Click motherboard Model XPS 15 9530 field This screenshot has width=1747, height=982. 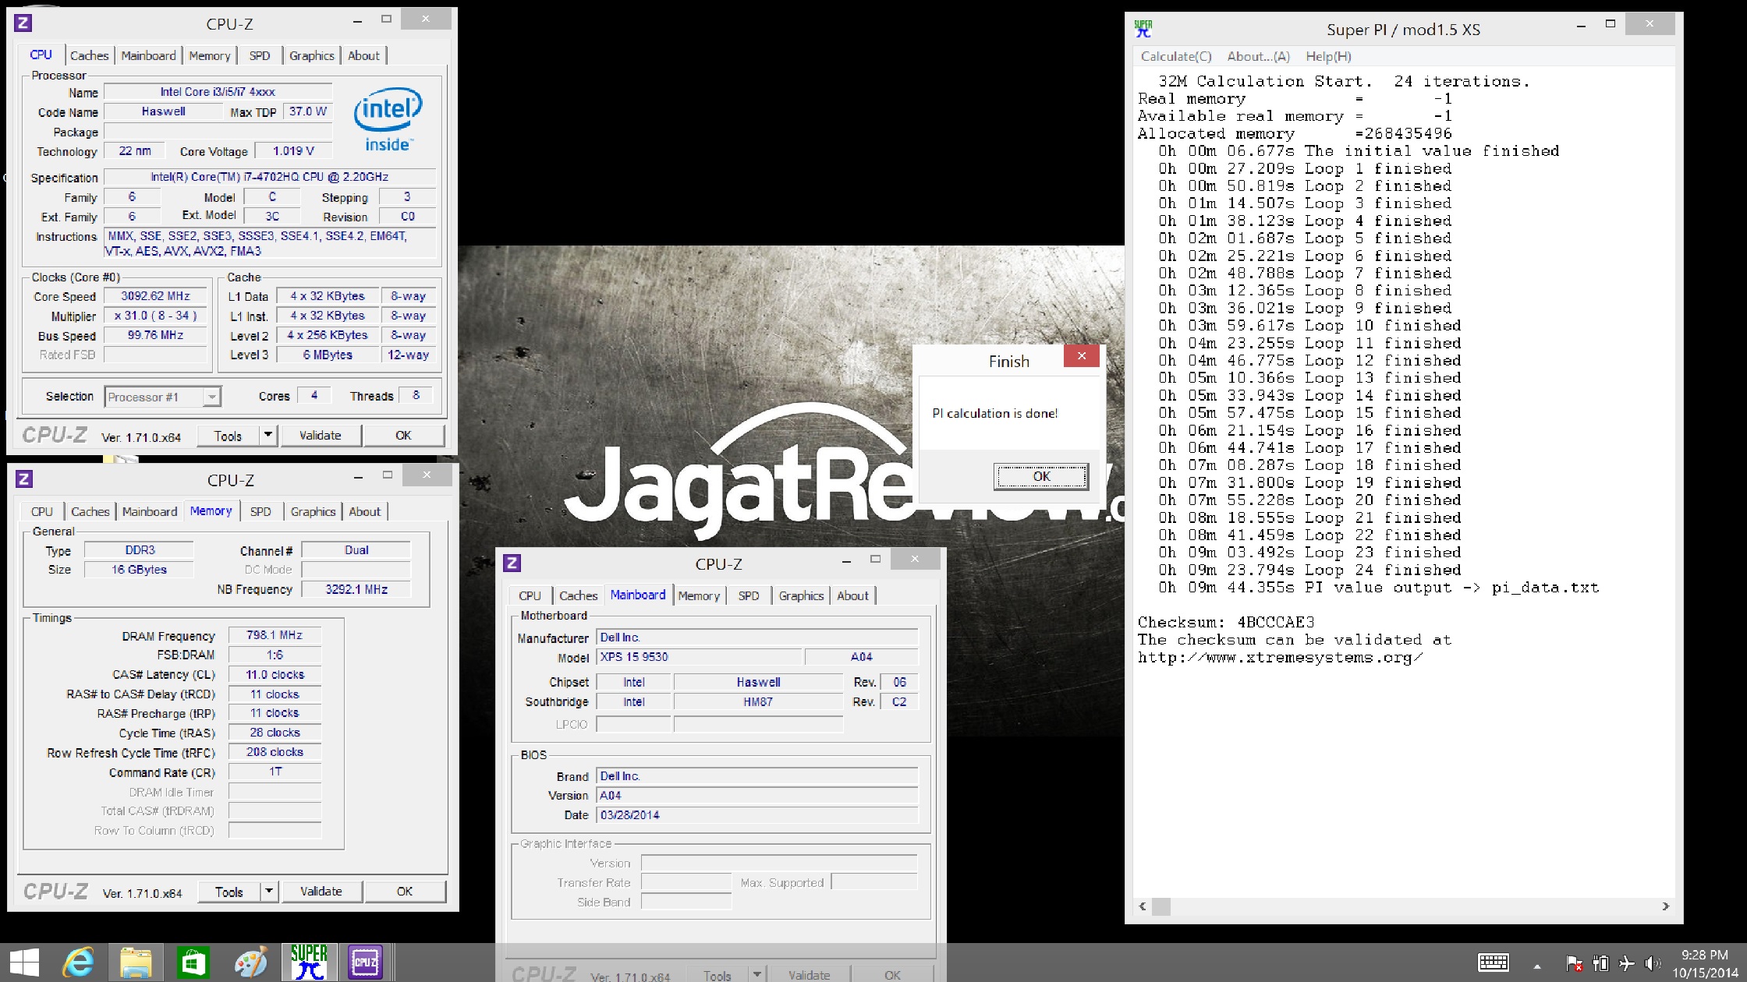tap(699, 657)
